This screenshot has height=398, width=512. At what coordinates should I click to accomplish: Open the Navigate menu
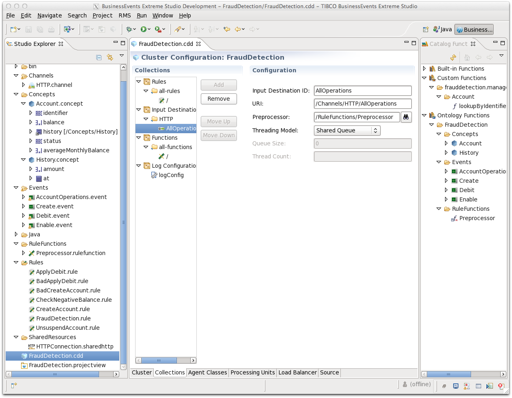[x=49, y=15]
